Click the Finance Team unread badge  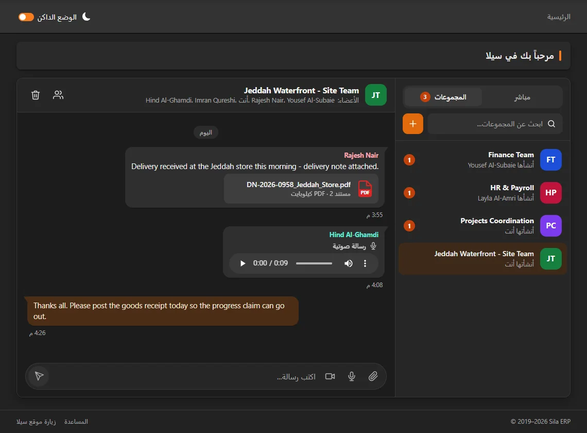point(409,160)
